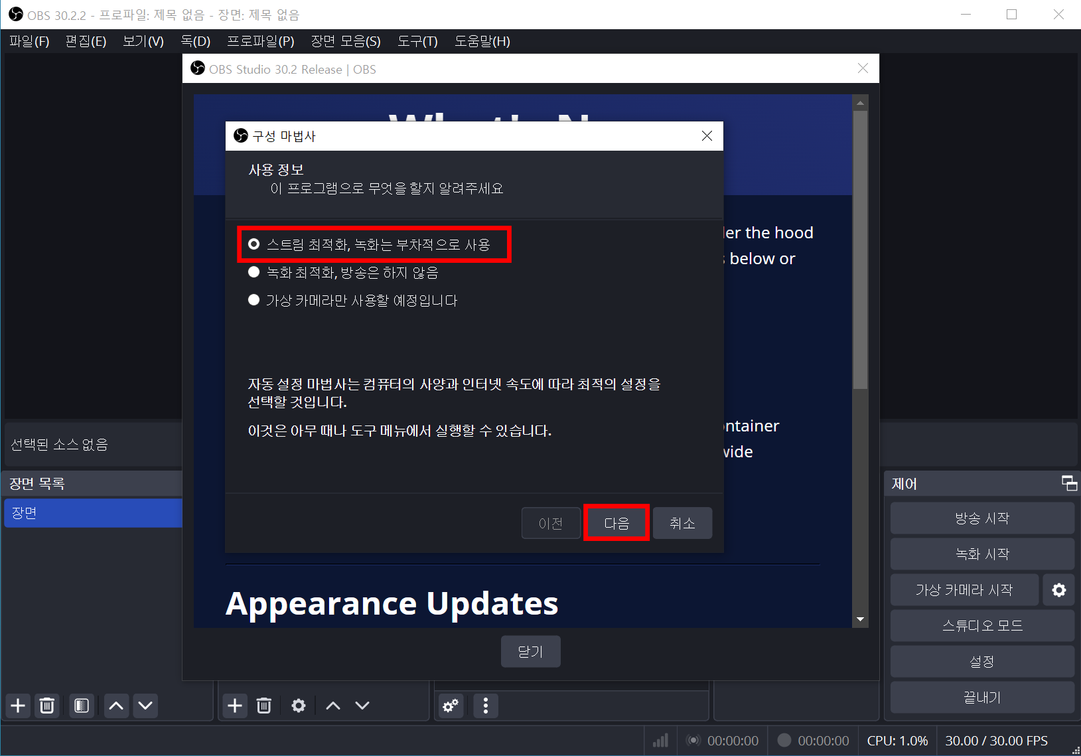This screenshot has height=756, width=1081.
Task: Open the 편집(E) menu
Action: 86,41
